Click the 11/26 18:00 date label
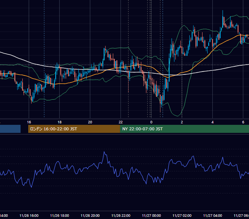The image size is (249, 219). [x=60, y=215]
